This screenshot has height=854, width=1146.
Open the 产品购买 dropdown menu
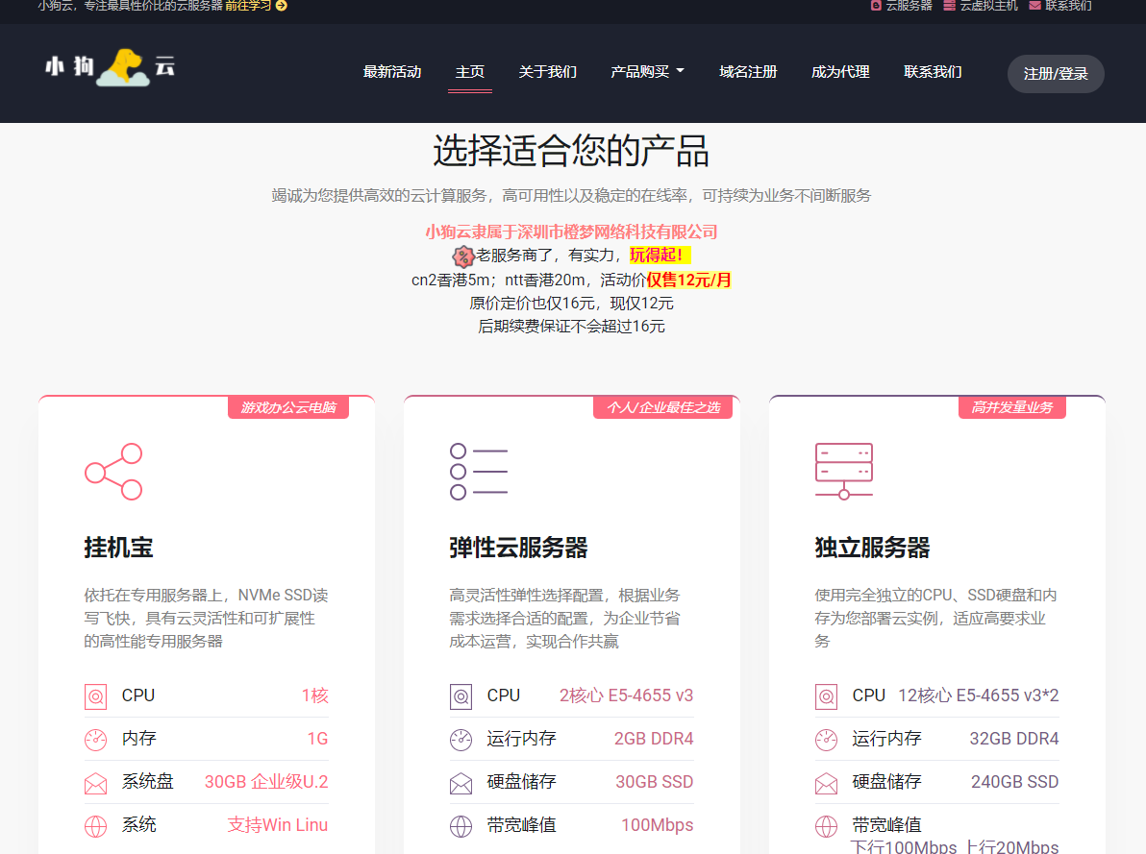click(647, 71)
